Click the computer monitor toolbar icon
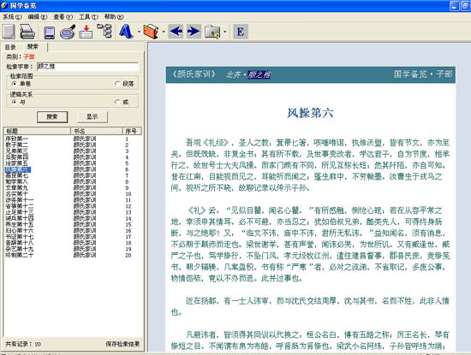 [50, 33]
